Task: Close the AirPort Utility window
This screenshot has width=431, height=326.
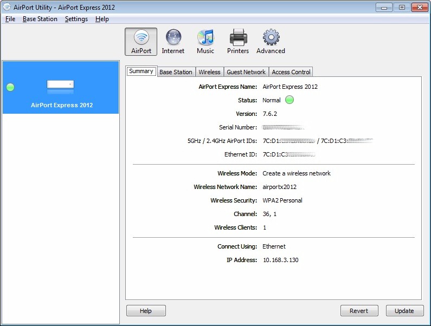Action: [420, 8]
